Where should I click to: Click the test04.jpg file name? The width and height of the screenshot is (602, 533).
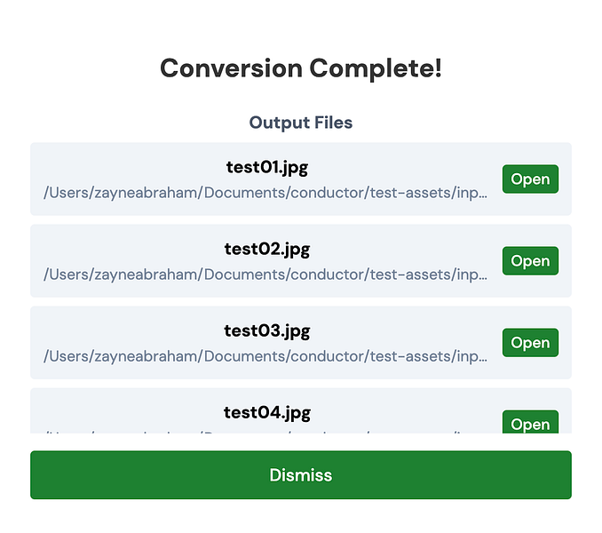pos(266,412)
